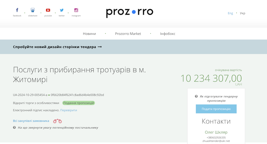Screen dimensions: 267x144
Task: Click expected value 10 234 307,00
Action: [x=211, y=78]
